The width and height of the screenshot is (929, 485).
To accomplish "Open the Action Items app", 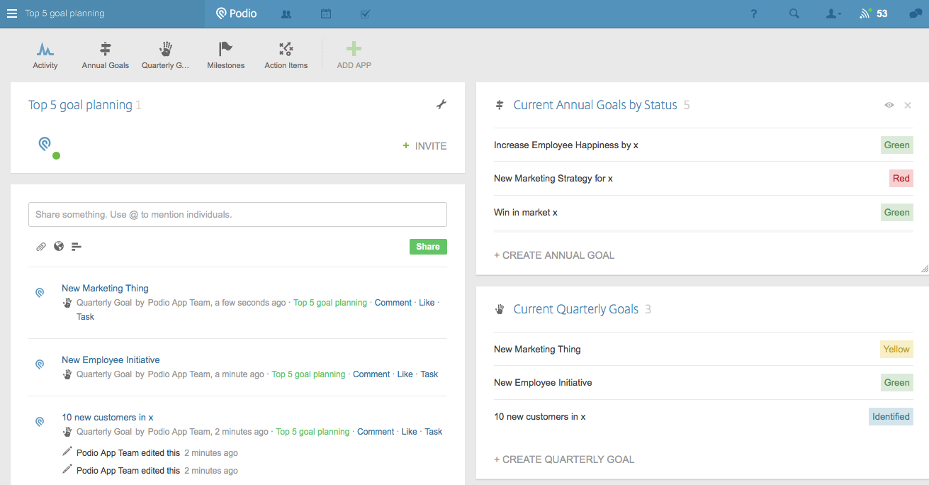I will [x=286, y=50].
